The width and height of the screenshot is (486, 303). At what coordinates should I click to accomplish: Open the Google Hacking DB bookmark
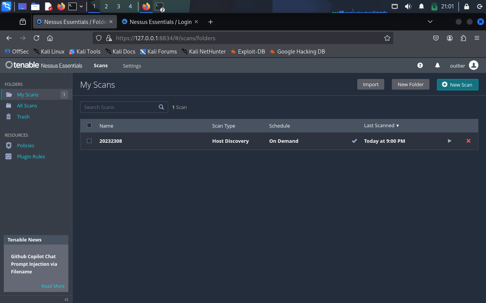(297, 52)
